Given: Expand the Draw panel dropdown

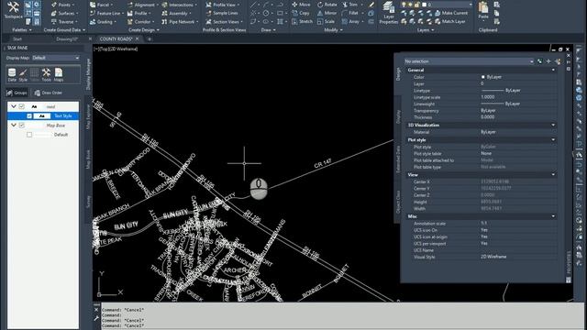Looking at the screenshot, I should click(268, 30).
